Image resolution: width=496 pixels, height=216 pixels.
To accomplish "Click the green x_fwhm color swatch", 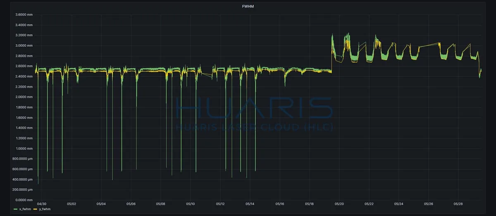I will click(x=15, y=209).
